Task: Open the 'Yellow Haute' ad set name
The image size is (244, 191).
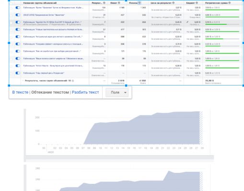Action: tap(53, 66)
